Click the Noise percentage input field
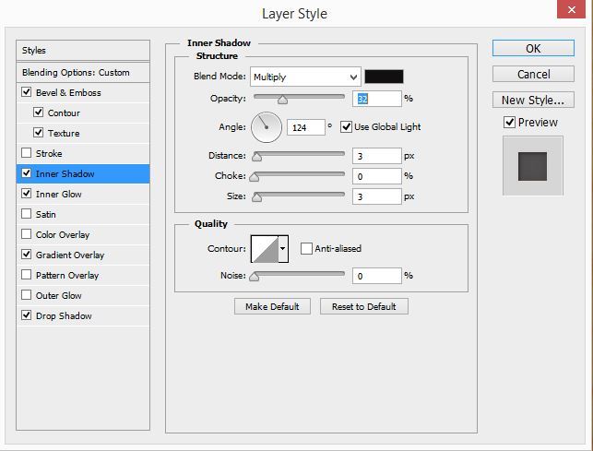This screenshot has width=593, height=451. pos(376,276)
